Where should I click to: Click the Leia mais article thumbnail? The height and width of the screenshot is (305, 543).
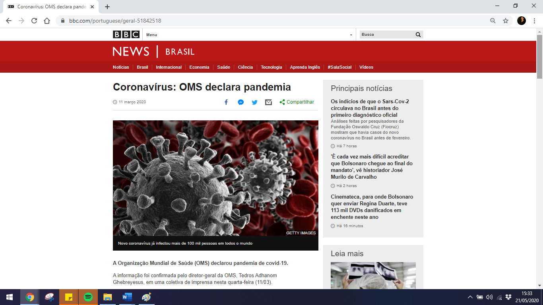373,275
